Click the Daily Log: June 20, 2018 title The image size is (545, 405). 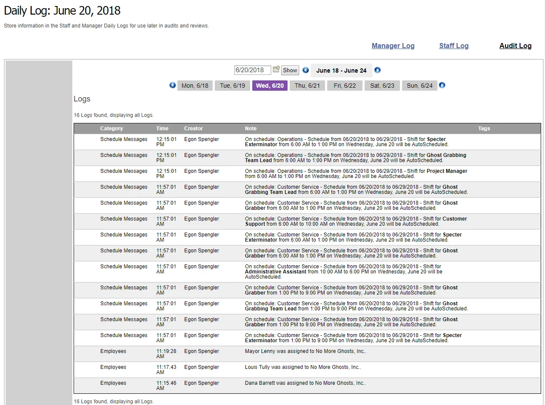click(x=62, y=11)
